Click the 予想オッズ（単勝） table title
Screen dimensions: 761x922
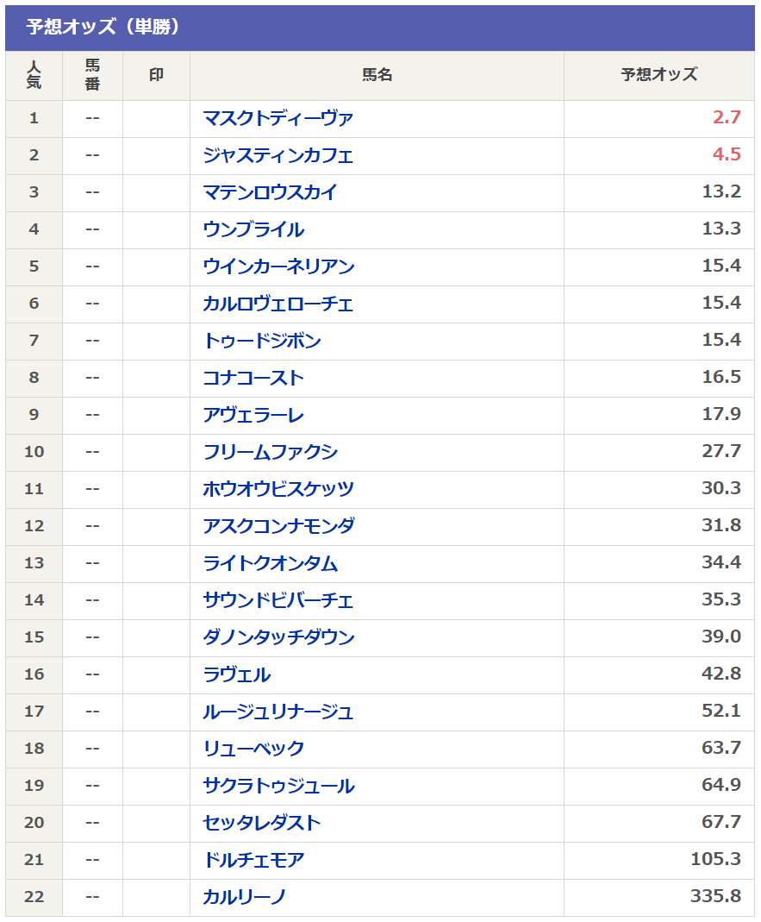[x=103, y=27]
